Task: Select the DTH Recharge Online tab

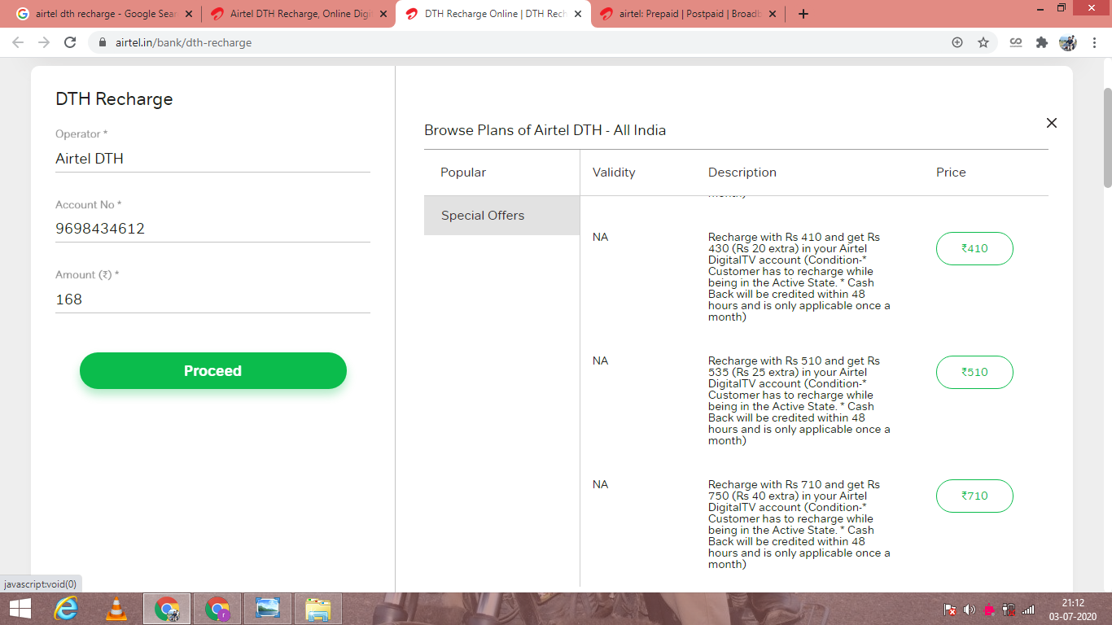Action: [x=493, y=14]
